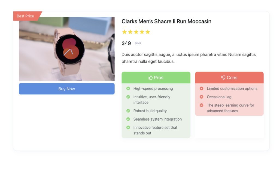Click the red X icon next to Occasional lag
This screenshot has width=279, height=169.
pos(202,97)
